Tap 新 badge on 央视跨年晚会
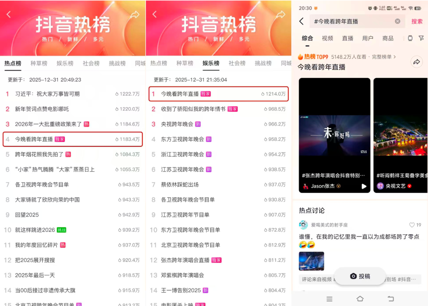Image resolution: width=428 pixels, height=306 pixels. (198, 124)
